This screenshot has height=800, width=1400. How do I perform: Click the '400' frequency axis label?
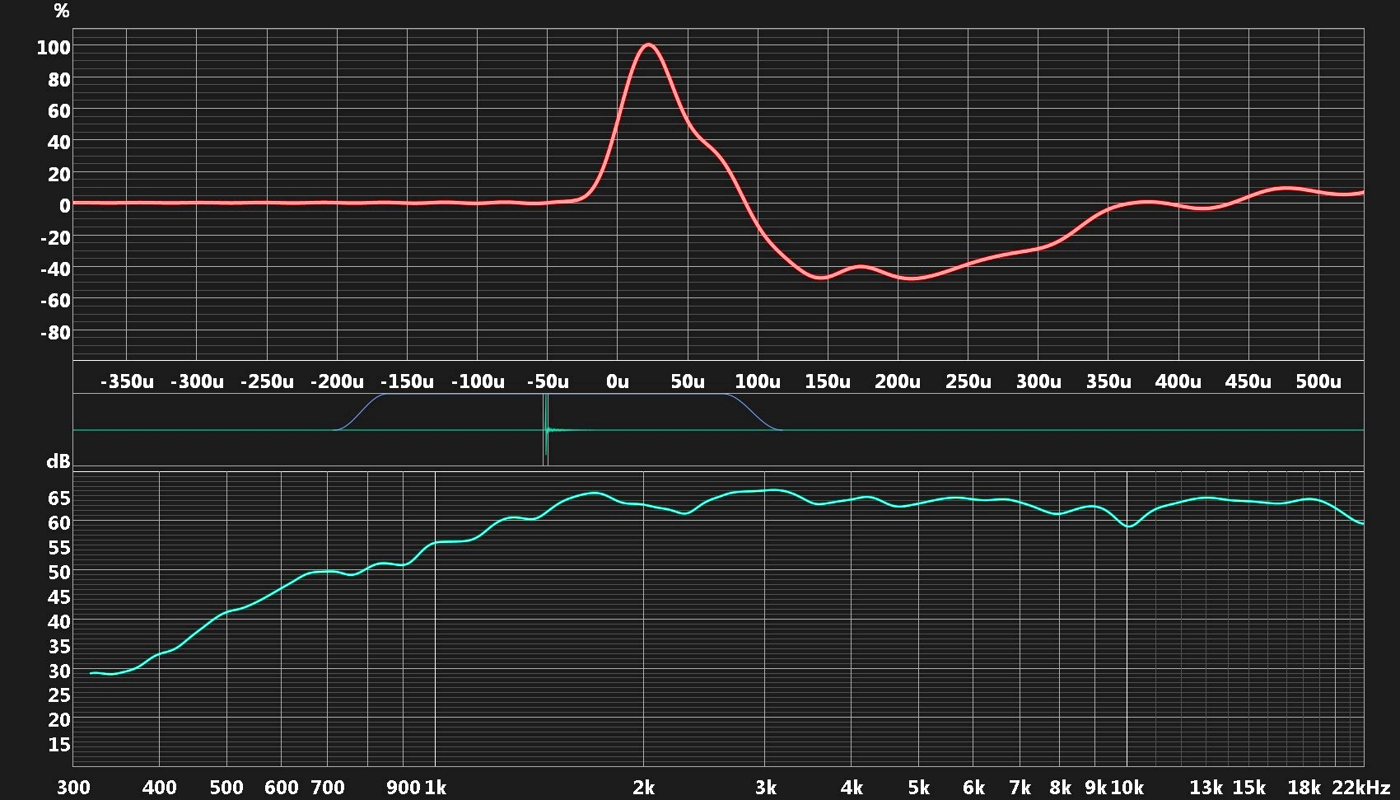pos(160,788)
